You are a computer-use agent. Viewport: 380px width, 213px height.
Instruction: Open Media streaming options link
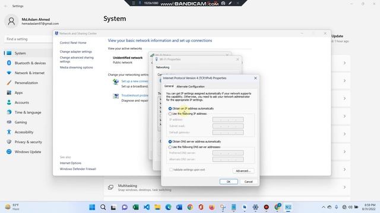[x=77, y=67]
